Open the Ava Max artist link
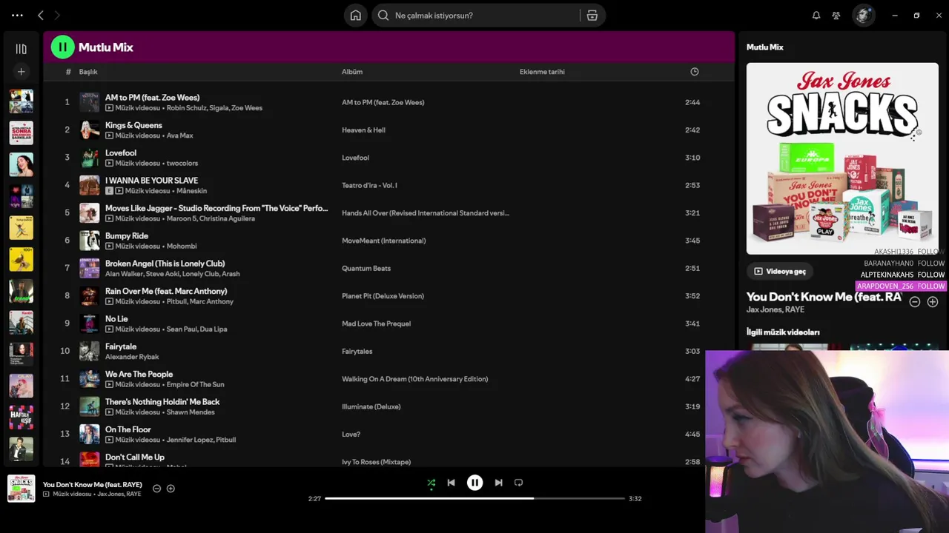The height and width of the screenshot is (533, 949). (x=179, y=135)
